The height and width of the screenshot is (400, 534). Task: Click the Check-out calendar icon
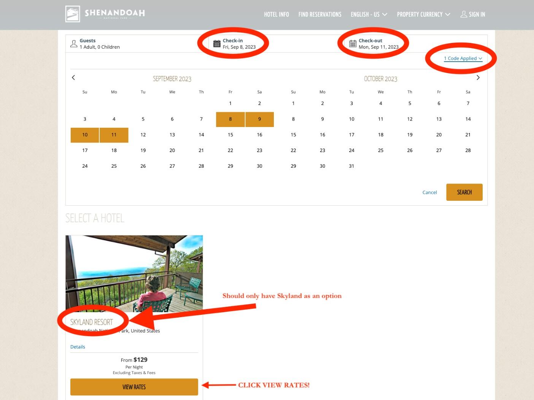pyautogui.click(x=353, y=44)
